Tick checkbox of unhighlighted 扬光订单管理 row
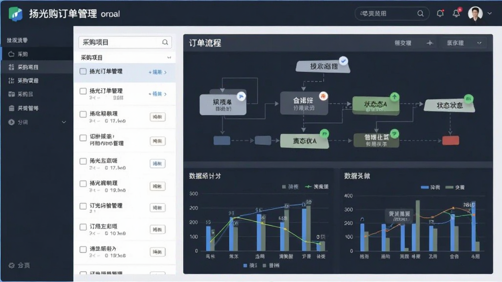The width and height of the screenshot is (502, 282). [x=83, y=91]
